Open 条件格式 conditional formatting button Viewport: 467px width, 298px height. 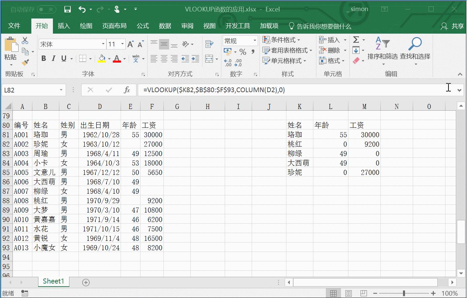pos(281,40)
